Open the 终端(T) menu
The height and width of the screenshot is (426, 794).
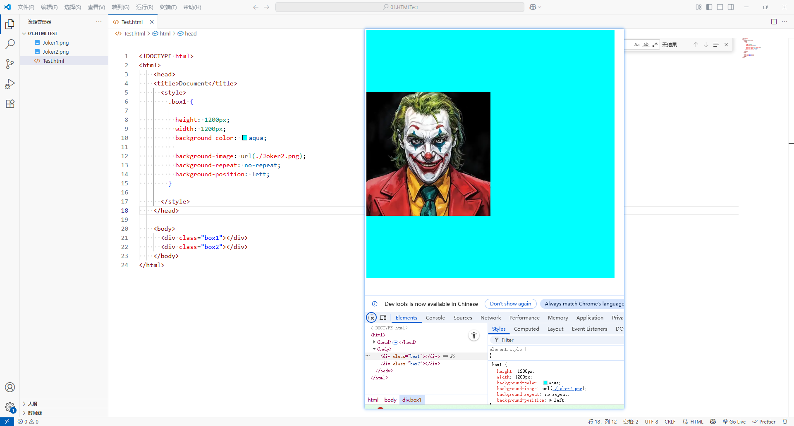tap(168, 7)
